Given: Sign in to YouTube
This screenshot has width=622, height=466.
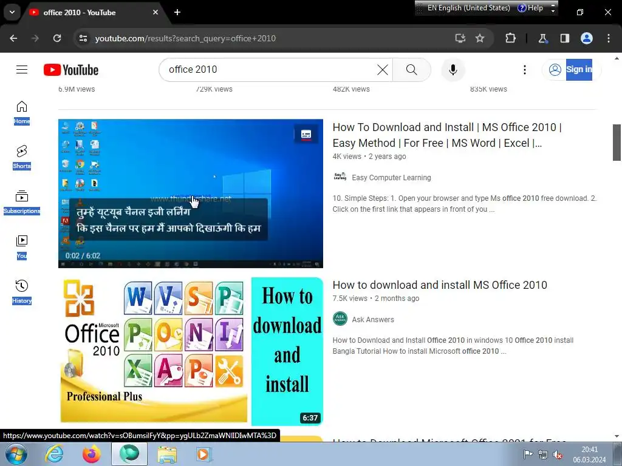Looking at the screenshot, I should [571, 70].
